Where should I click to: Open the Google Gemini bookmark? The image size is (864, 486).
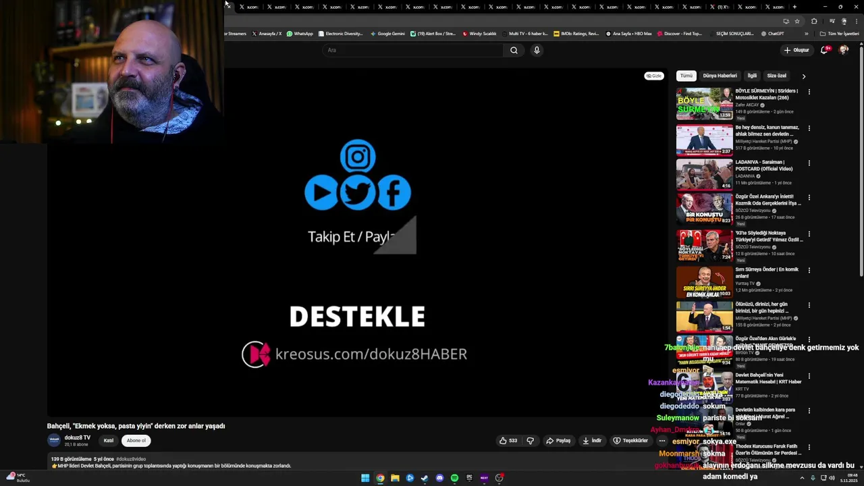[x=387, y=33]
